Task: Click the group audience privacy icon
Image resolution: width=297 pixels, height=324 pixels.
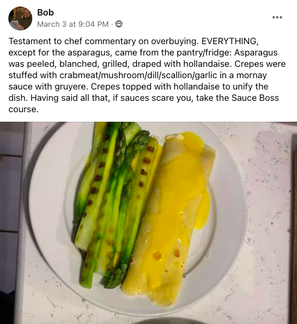Action: (119, 24)
